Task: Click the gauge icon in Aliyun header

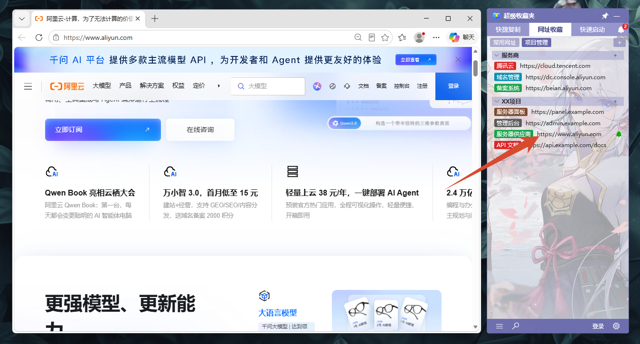Action: (332, 86)
